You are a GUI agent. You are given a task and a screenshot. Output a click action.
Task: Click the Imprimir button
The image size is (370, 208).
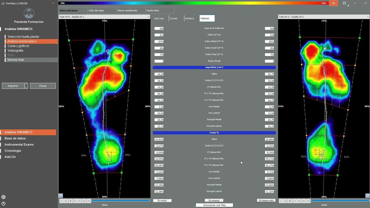pos(13,86)
